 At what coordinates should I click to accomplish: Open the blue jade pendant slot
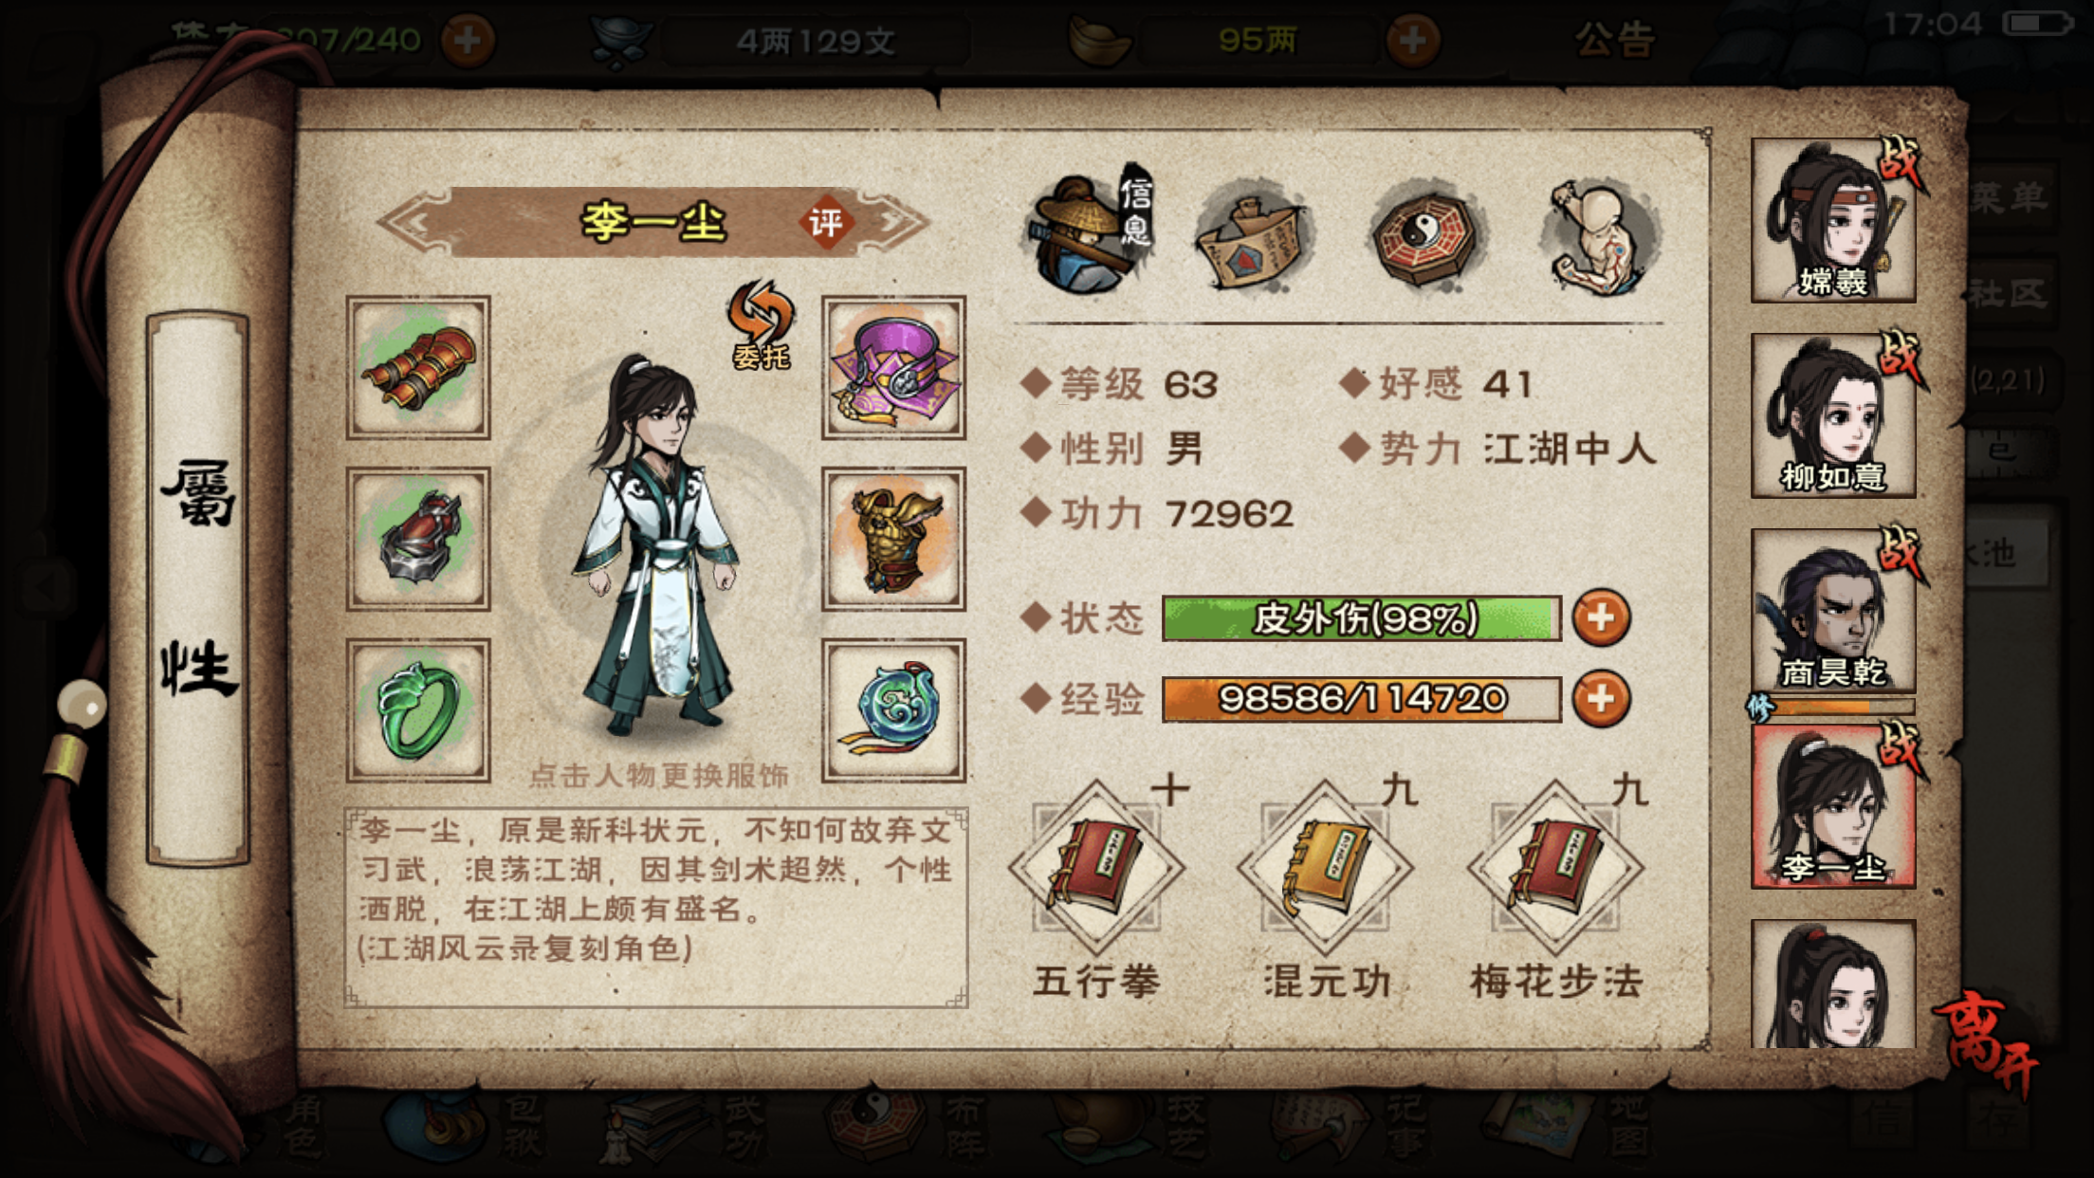click(x=893, y=710)
